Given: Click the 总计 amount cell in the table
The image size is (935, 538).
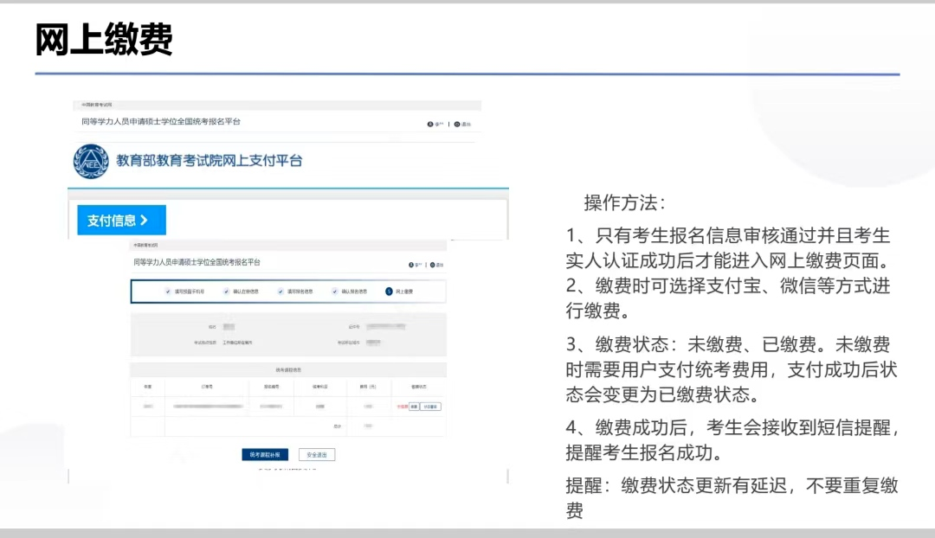Looking at the screenshot, I should click(x=370, y=425).
